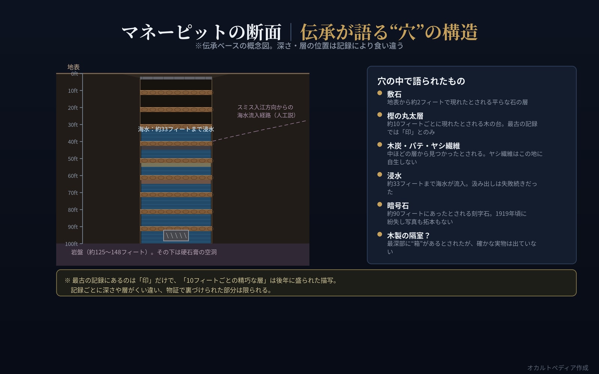Click the subtitle beginning '※伝承ベースの概念図'
The width and height of the screenshot is (599, 374).
299,46
